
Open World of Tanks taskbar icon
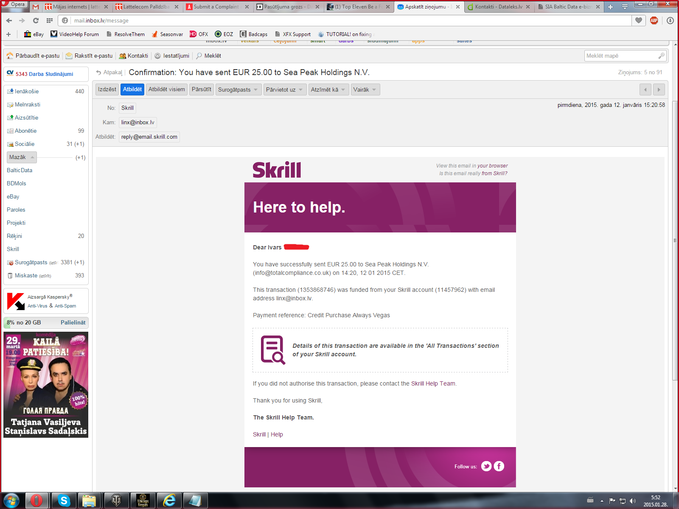(x=116, y=501)
